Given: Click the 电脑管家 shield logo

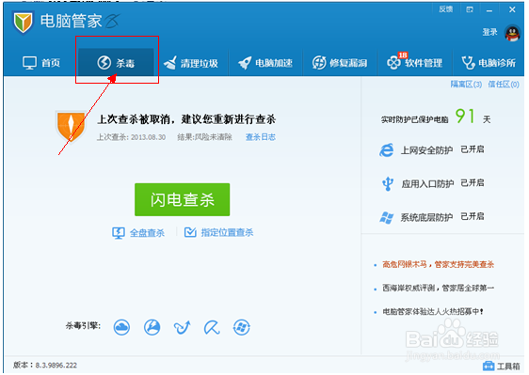Looking at the screenshot, I should (23, 22).
